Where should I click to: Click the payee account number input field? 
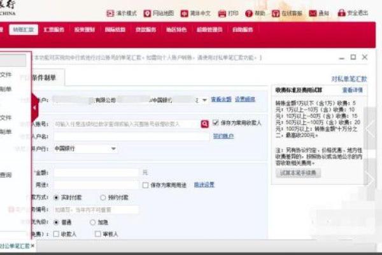127,124
